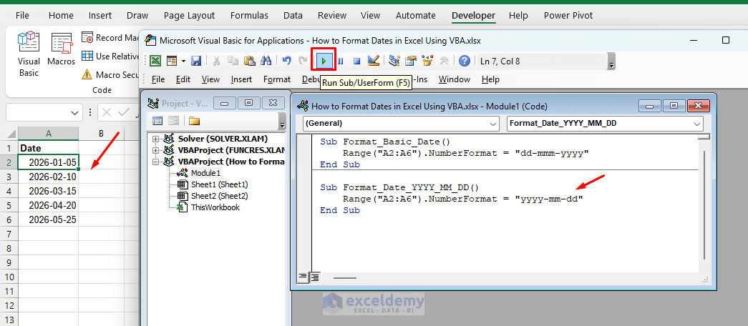748x326 pixels.
Task: Open the VBA Help menu
Action: coord(490,79)
